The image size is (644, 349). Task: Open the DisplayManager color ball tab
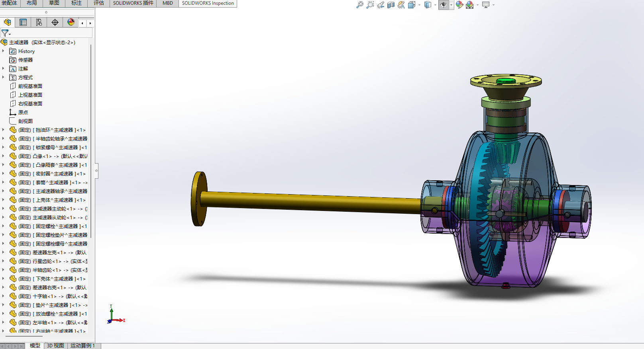click(x=71, y=22)
